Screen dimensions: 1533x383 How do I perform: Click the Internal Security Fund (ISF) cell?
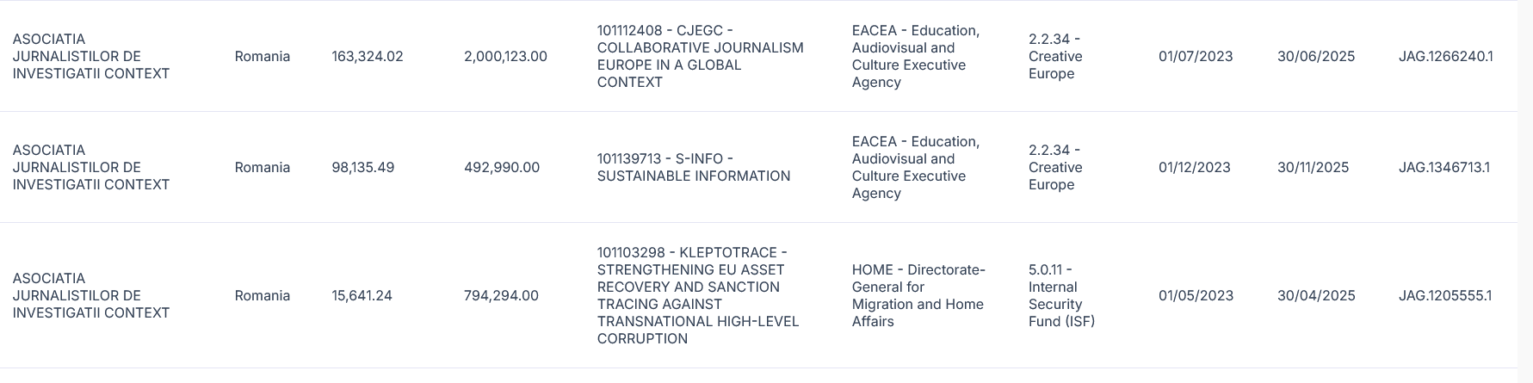pyautogui.click(x=1061, y=296)
